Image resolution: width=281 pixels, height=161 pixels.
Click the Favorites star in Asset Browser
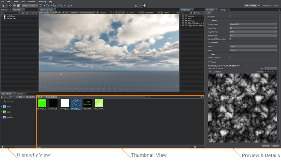5,102
